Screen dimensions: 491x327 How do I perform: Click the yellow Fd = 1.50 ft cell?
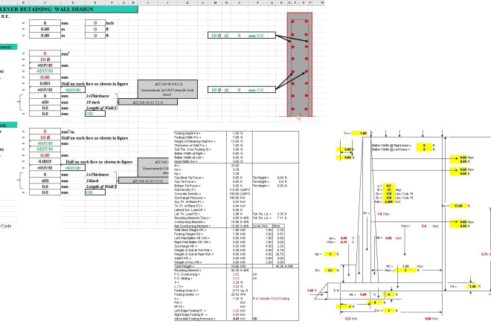point(473,286)
